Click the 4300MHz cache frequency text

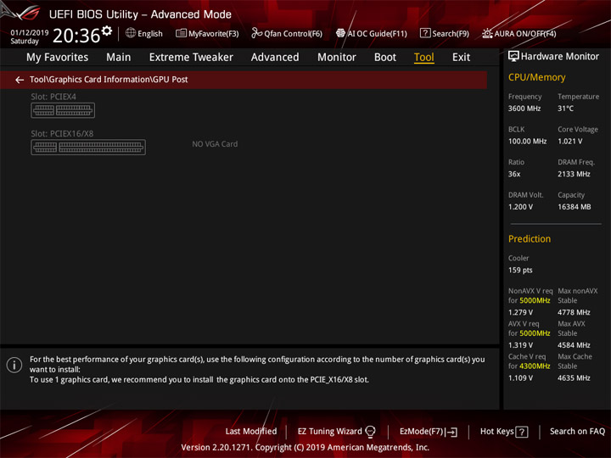(x=535, y=366)
